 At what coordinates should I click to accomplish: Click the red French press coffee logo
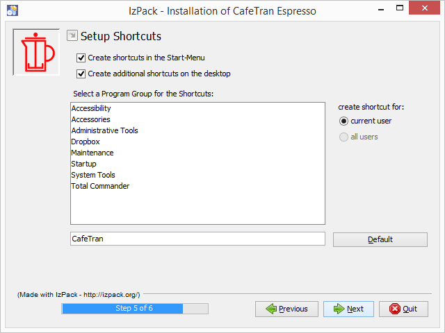tap(36, 53)
